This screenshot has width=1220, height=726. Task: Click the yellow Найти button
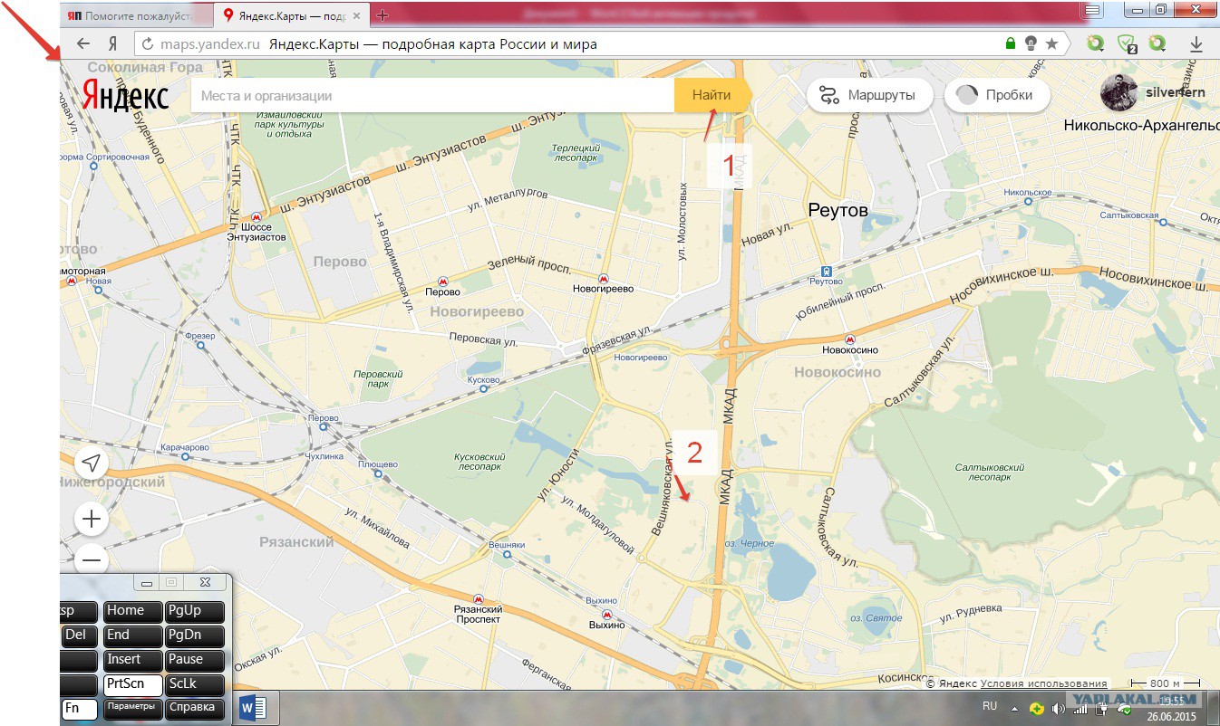pos(712,95)
